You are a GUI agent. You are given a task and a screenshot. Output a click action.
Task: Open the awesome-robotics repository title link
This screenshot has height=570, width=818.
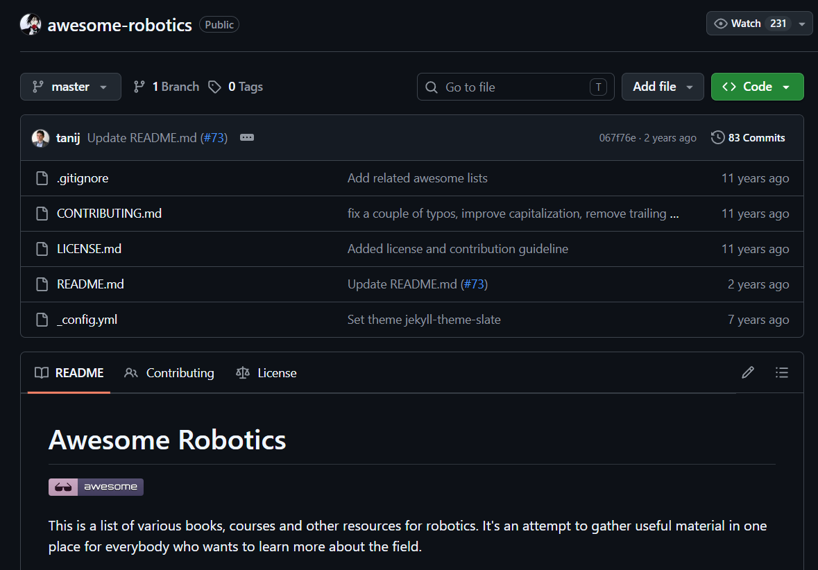(119, 25)
